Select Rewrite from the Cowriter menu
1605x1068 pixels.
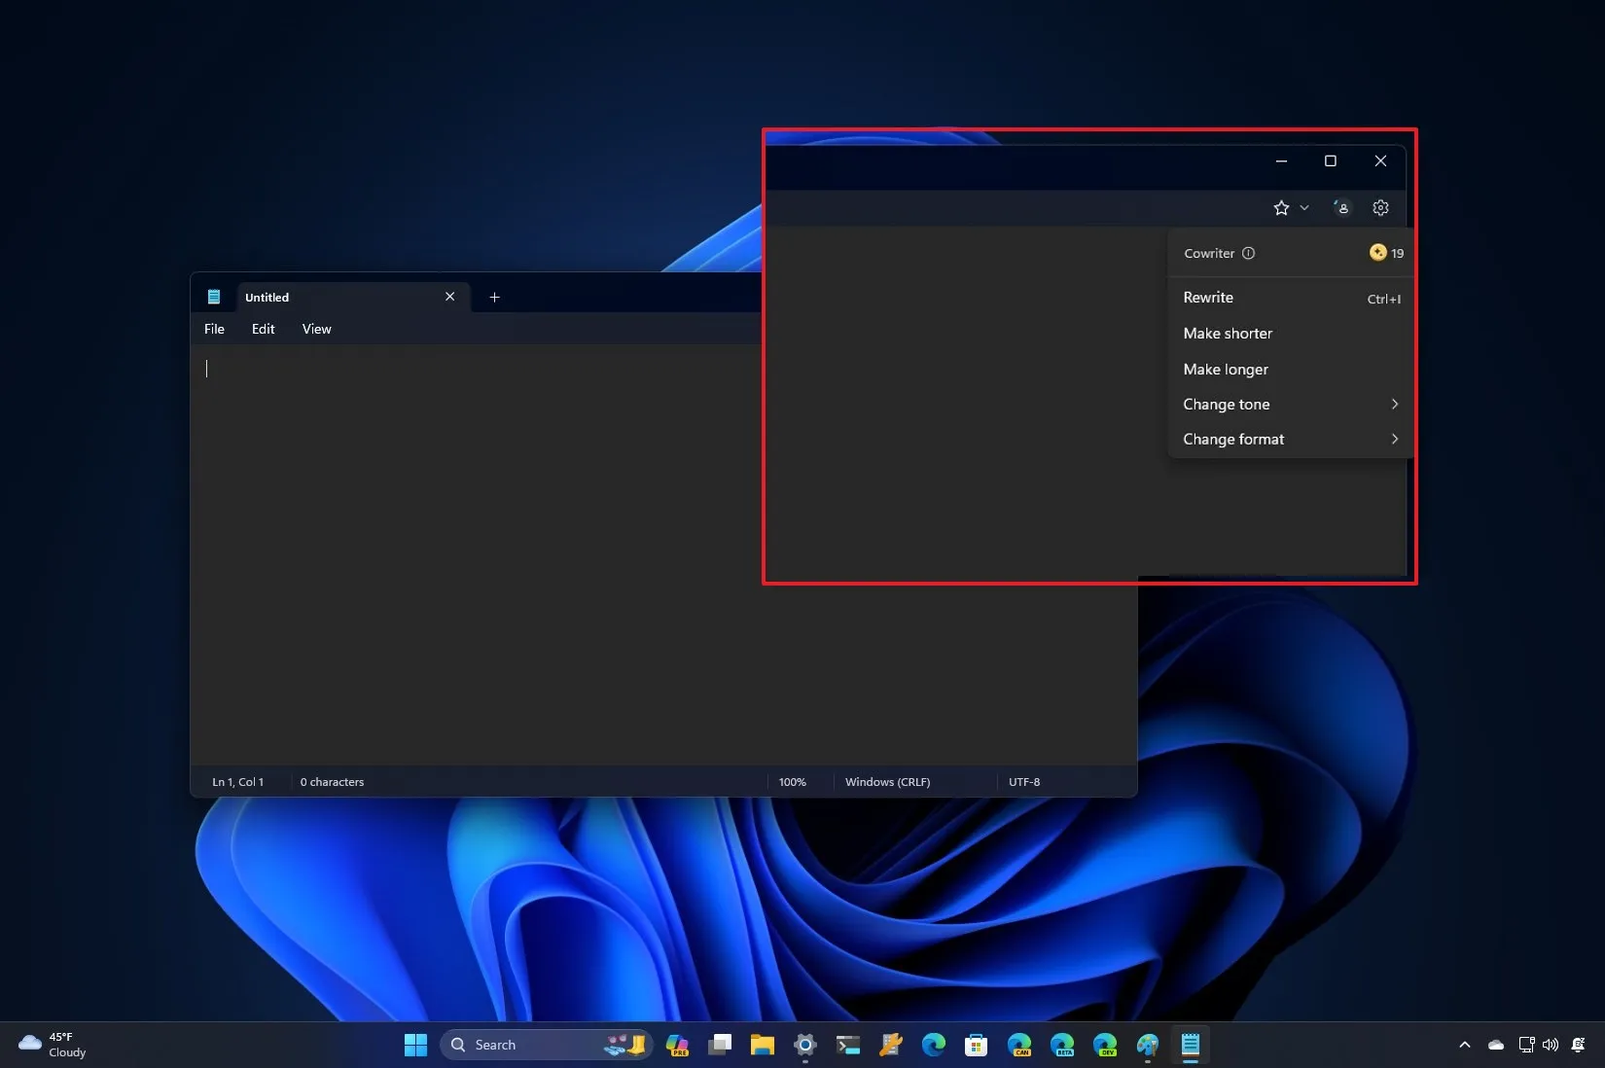(x=1208, y=298)
